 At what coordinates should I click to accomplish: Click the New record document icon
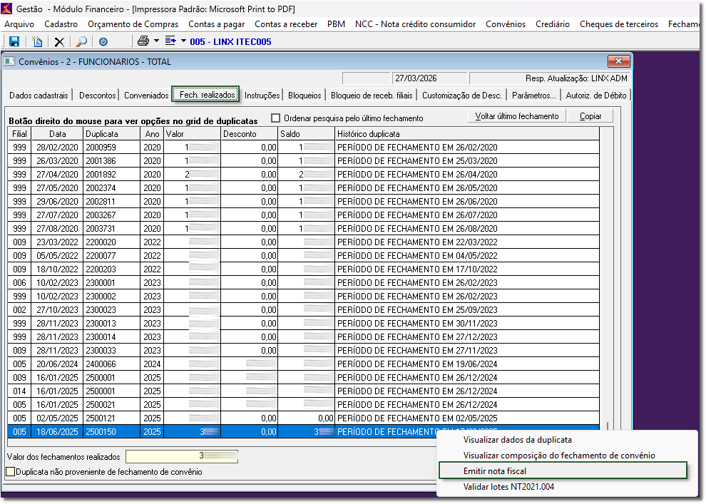[x=37, y=42]
